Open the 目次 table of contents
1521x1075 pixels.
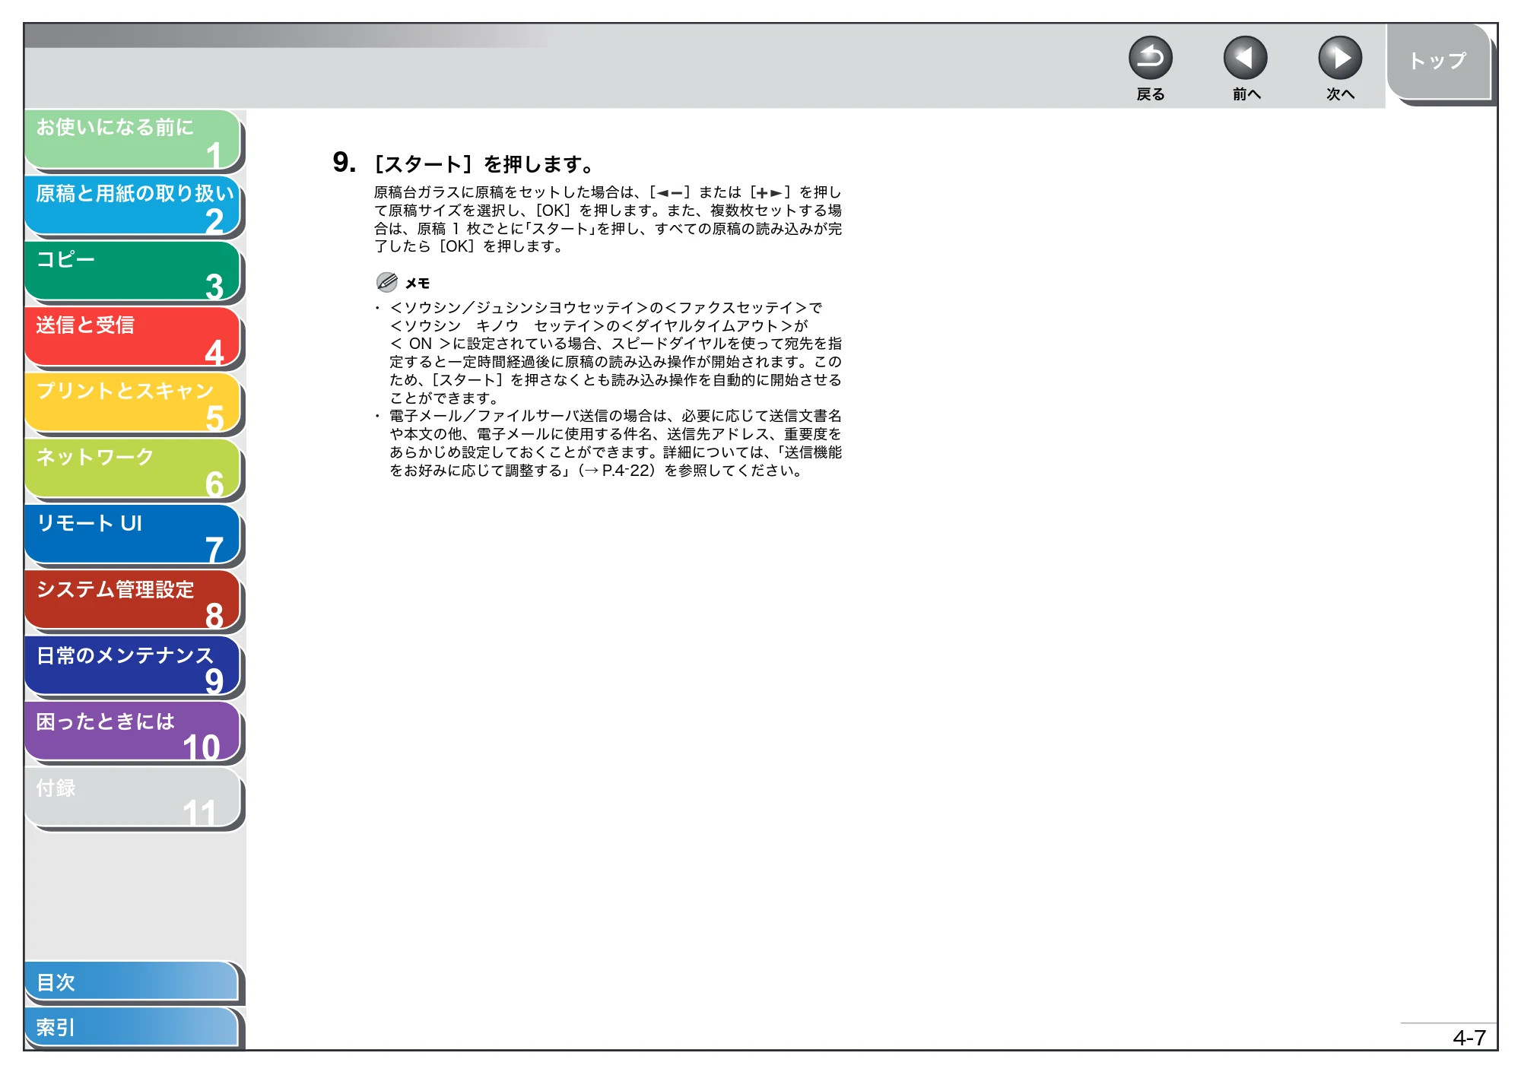tap(132, 982)
